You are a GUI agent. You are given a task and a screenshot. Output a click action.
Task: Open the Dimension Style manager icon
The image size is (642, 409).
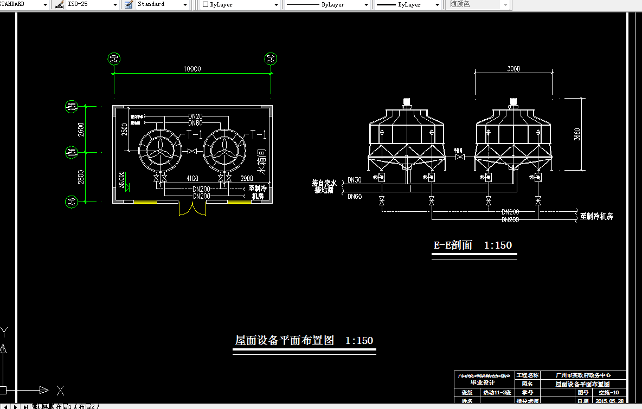(x=59, y=4)
